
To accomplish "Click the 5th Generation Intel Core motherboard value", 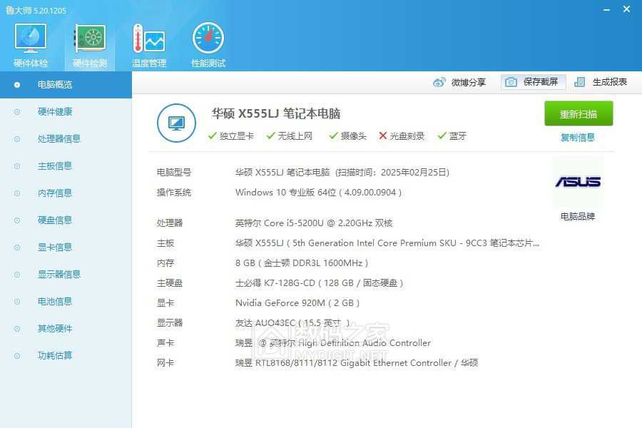I will coord(387,243).
